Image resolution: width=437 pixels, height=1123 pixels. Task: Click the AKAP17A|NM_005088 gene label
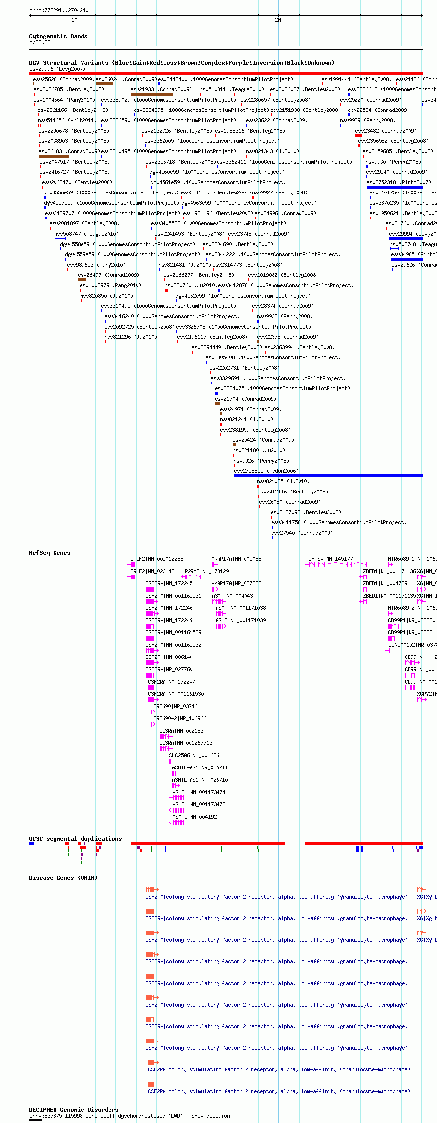pyautogui.click(x=236, y=559)
